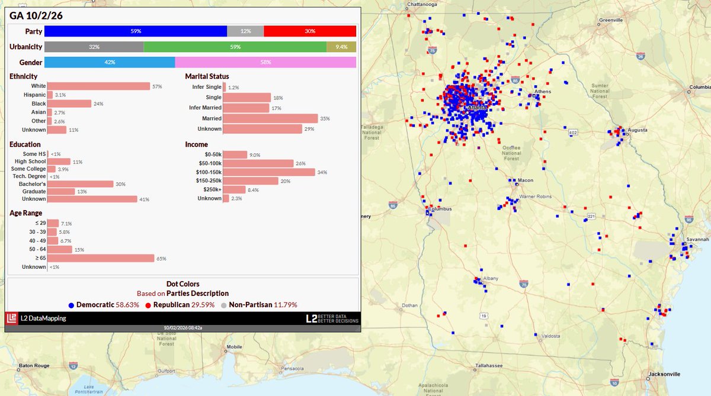The width and height of the screenshot is (711, 396).
Task: Click the red L2 logo icon
Action: coord(12,318)
